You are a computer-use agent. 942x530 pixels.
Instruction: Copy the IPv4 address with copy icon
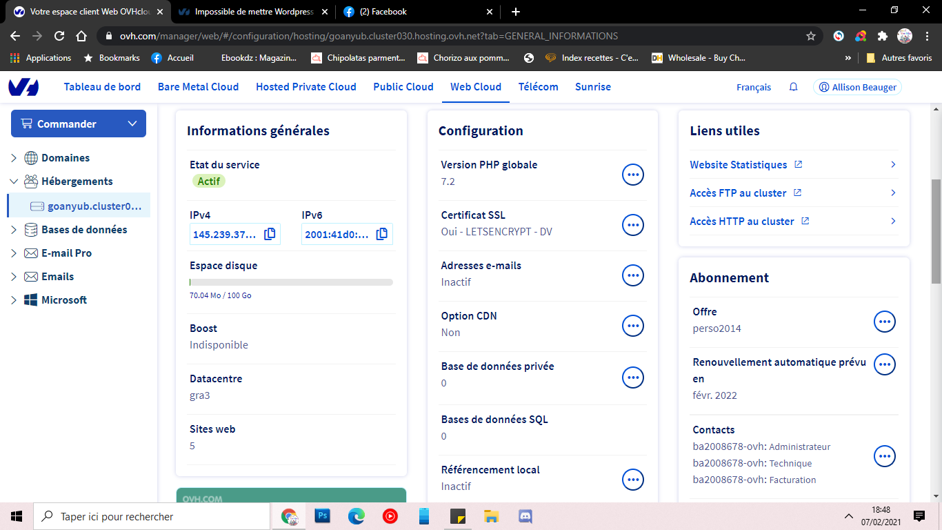pos(270,234)
